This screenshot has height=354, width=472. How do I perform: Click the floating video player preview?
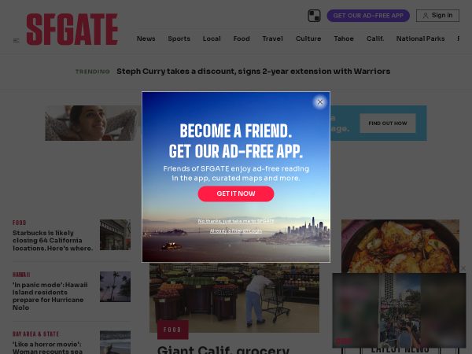tap(399, 310)
